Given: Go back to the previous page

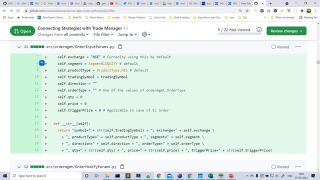Looking at the screenshot, I should (x=4, y=11).
